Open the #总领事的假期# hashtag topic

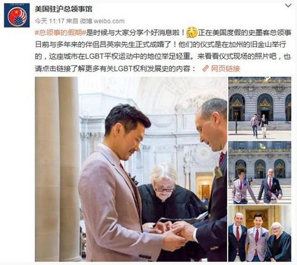pyautogui.click(x=61, y=33)
